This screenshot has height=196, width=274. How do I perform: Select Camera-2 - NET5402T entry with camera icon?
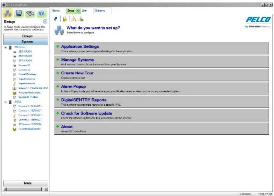coord(30,120)
